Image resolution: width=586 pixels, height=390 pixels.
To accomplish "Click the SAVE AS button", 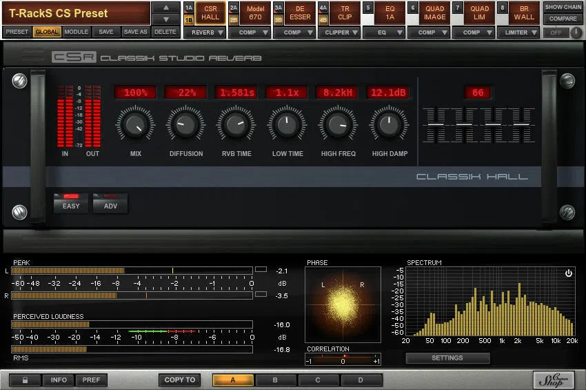I will click(135, 32).
